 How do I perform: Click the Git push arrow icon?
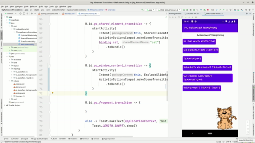[x=224, y=10]
